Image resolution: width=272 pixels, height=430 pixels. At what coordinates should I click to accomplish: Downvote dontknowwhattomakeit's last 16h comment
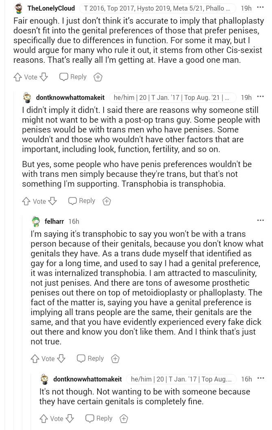point(70,419)
